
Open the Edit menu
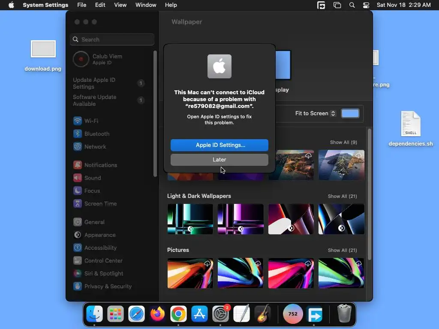point(100,5)
